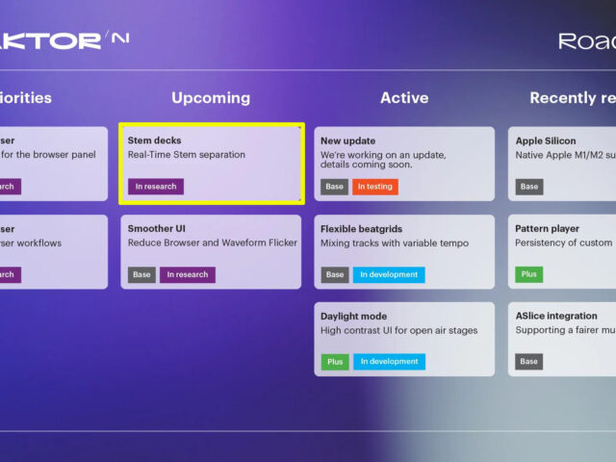
Task: Click the 'Real-Time Stem separation' description
Action: pyautogui.click(x=186, y=155)
